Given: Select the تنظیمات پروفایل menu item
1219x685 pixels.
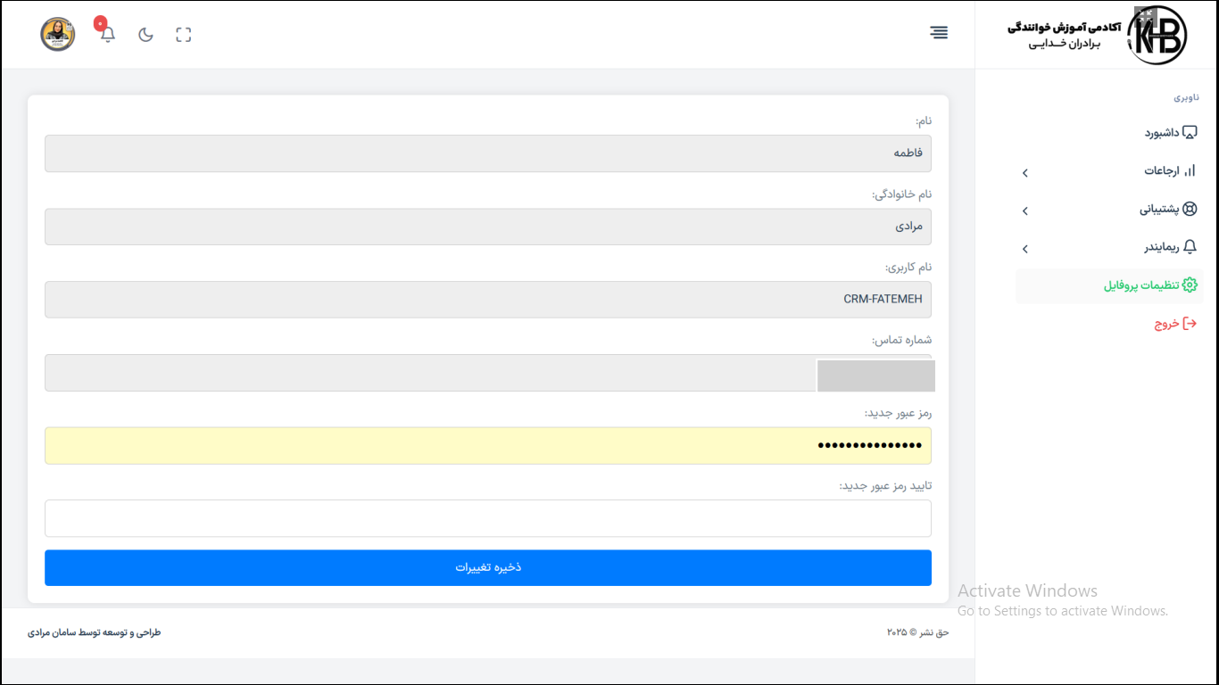Looking at the screenshot, I should coord(1141,285).
